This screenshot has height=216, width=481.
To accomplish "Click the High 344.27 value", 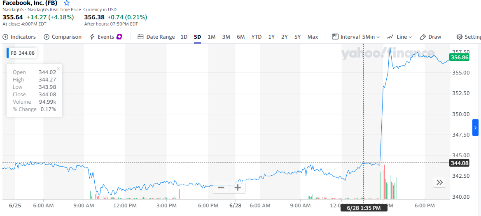I will click(x=47, y=80).
